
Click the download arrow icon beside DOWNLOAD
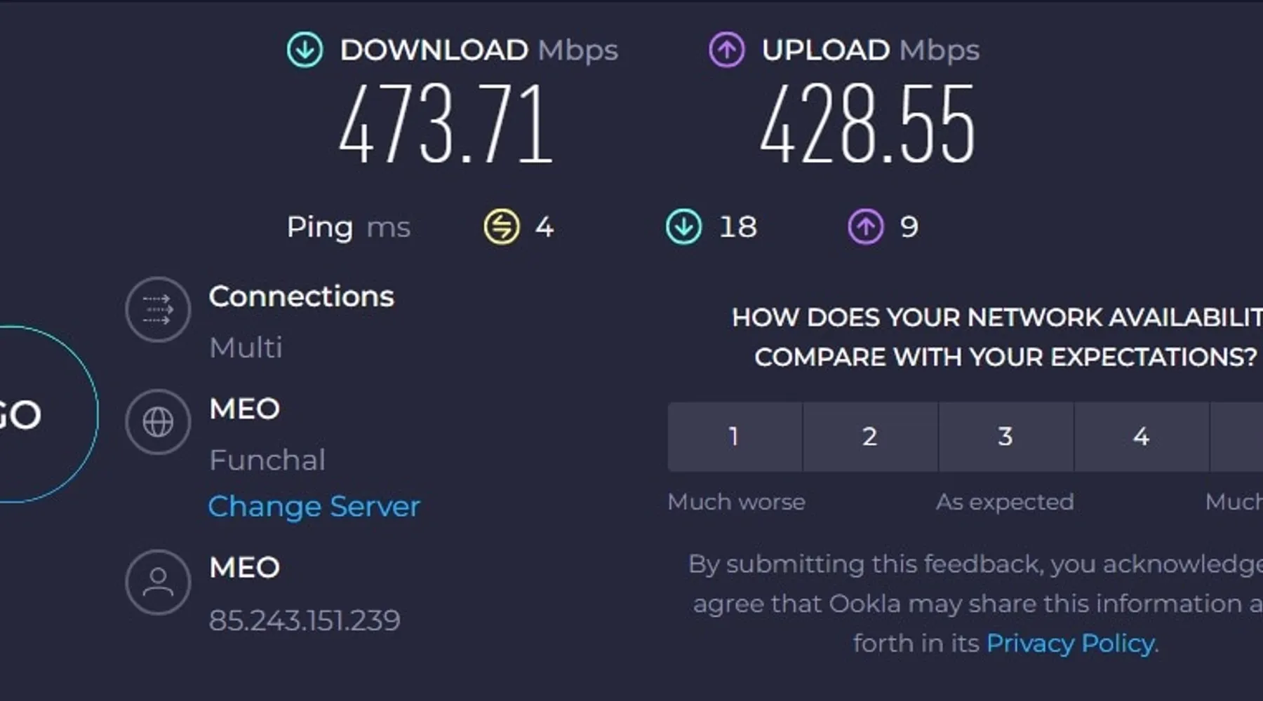click(x=305, y=50)
